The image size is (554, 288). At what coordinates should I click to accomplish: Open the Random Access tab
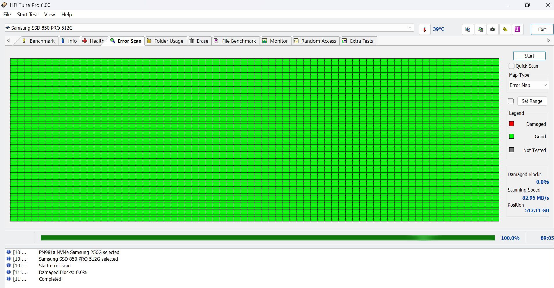pyautogui.click(x=315, y=41)
